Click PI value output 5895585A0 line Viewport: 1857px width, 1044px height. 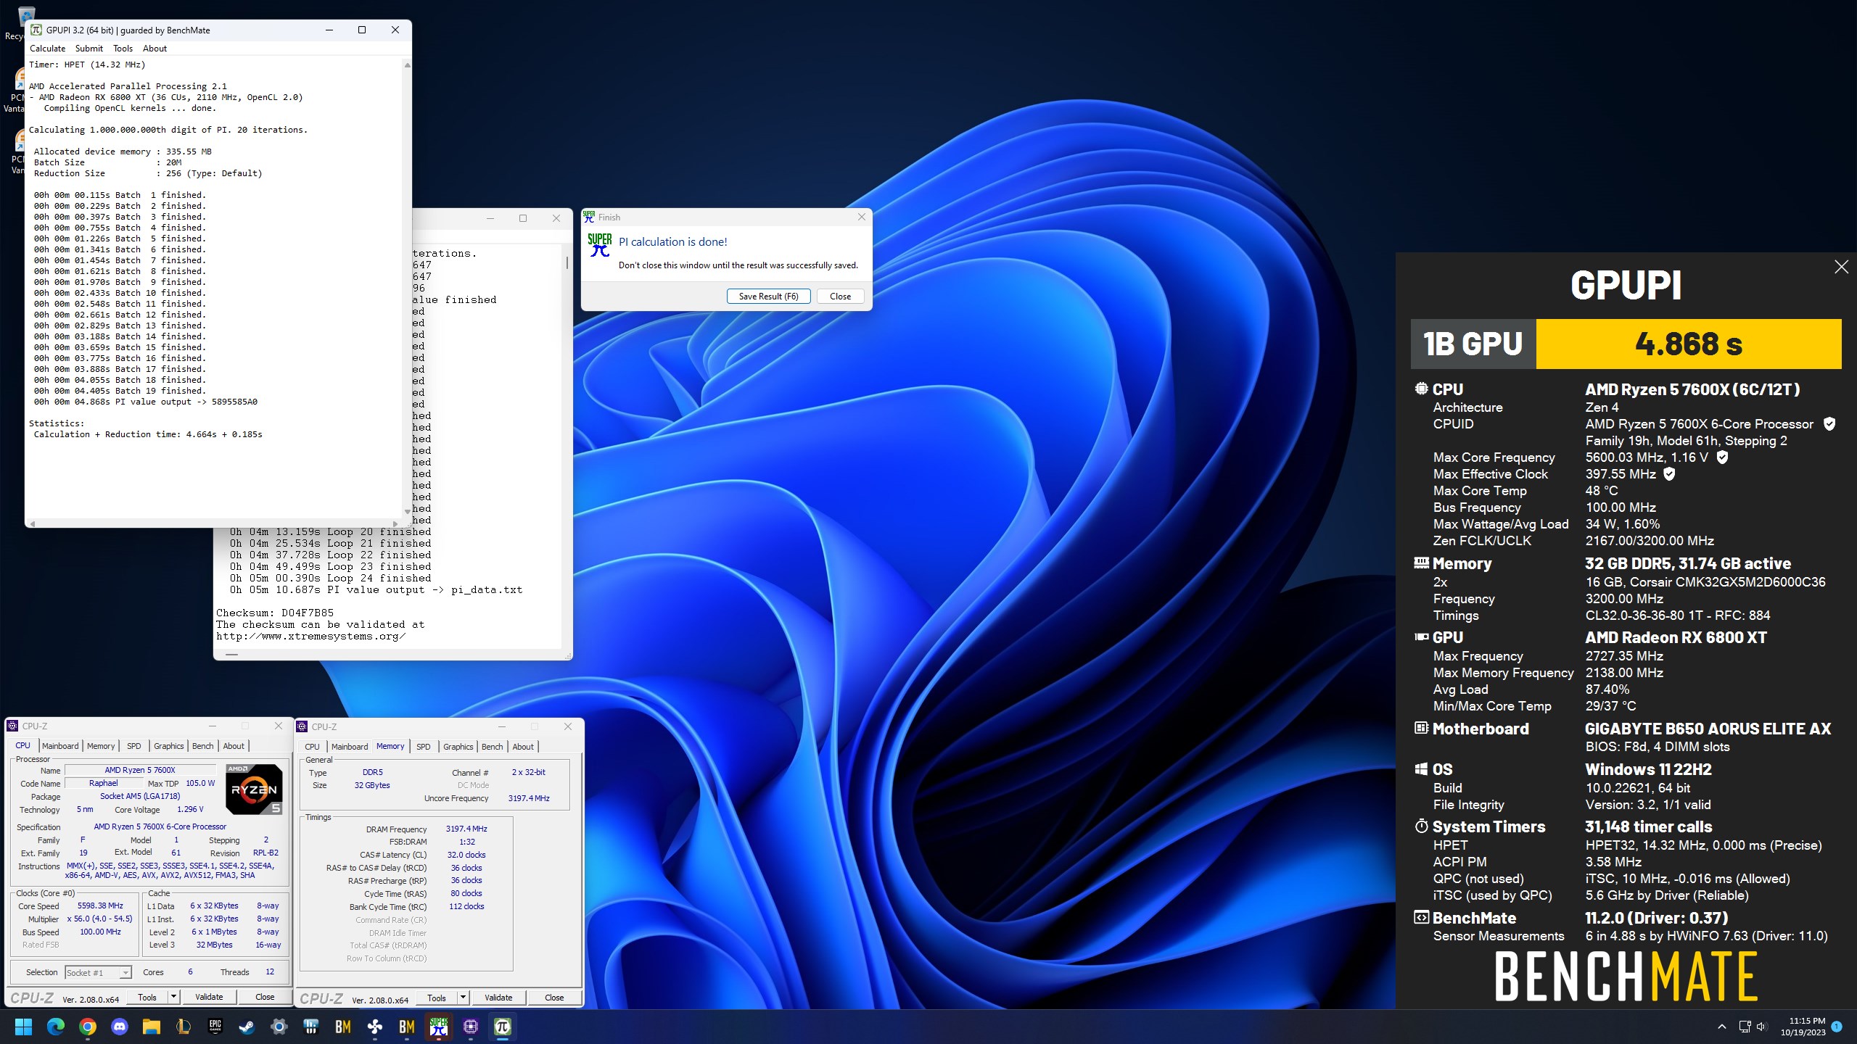click(x=145, y=402)
